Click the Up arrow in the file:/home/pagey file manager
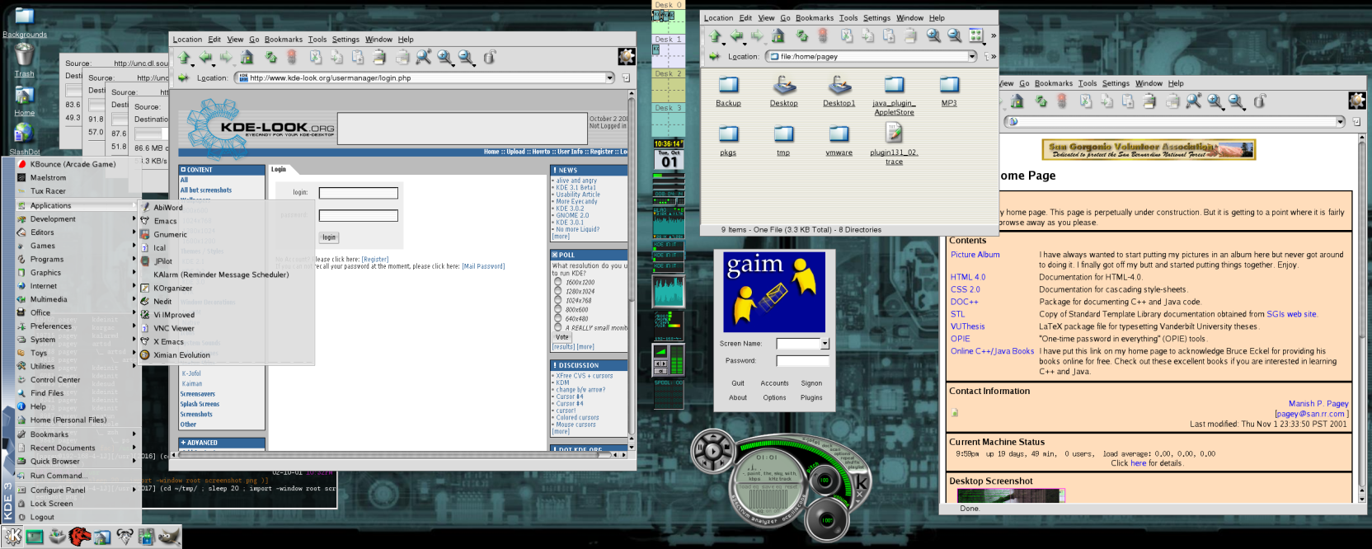This screenshot has width=1372, height=549. [x=715, y=36]
